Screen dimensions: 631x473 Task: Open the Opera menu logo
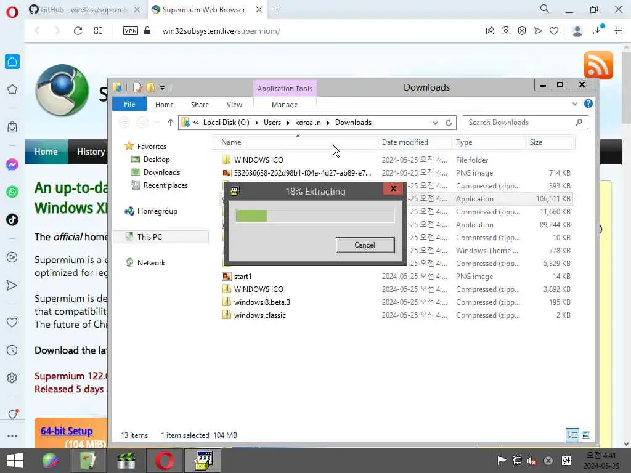pyautogui.click(x=12, y=12)
